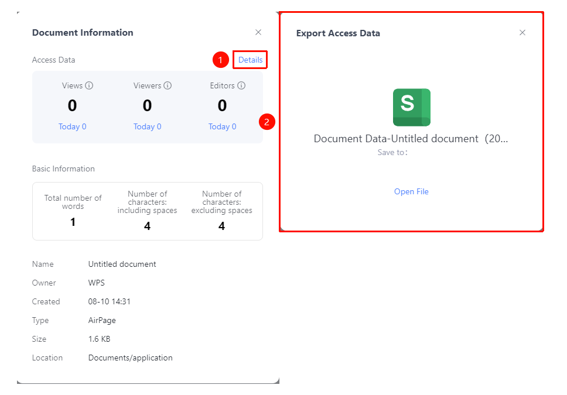Click the 'Editors' label

pos(223,85)
